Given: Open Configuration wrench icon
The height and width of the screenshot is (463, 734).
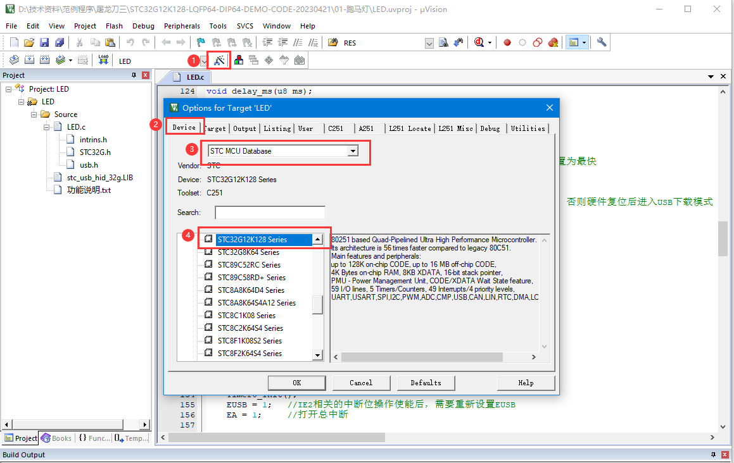Looking at the screenshot, I should (602, 42).
